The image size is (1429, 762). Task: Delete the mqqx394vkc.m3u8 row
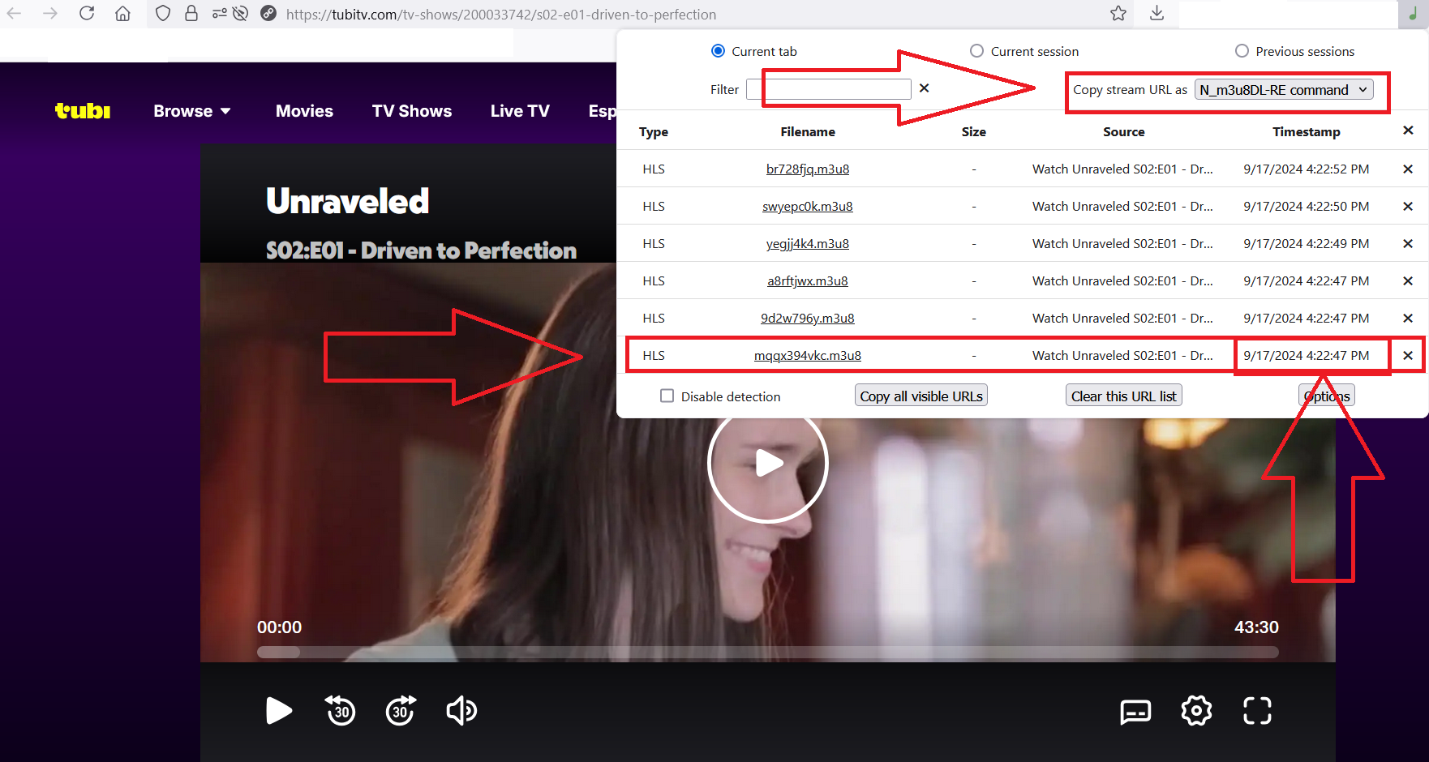pos(1408,356)
